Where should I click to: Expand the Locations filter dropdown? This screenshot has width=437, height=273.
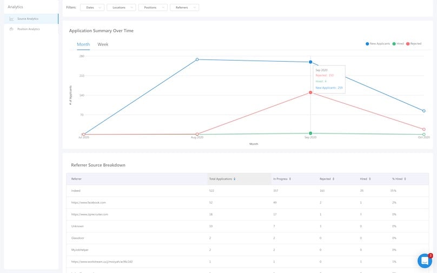[121, 8]
